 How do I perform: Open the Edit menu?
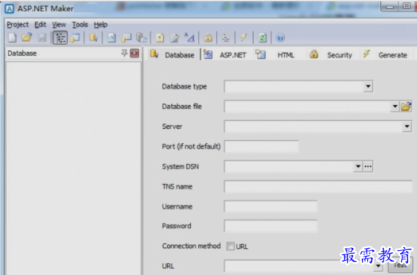pos(40,25)
